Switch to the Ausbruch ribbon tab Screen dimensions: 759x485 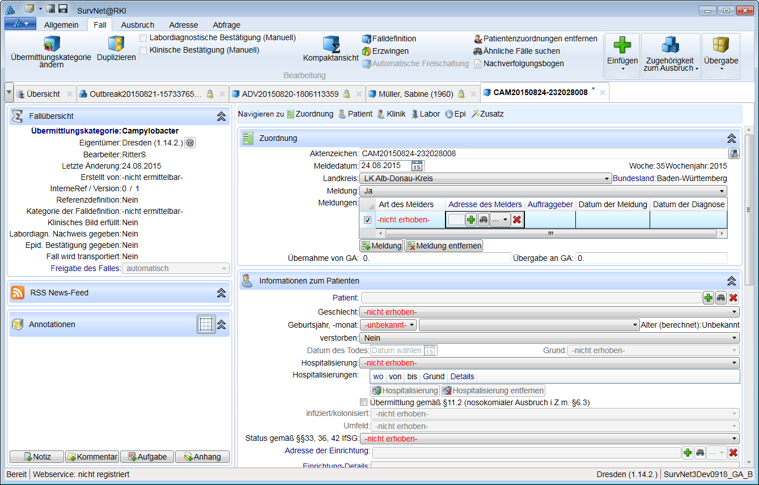[138, 25]
